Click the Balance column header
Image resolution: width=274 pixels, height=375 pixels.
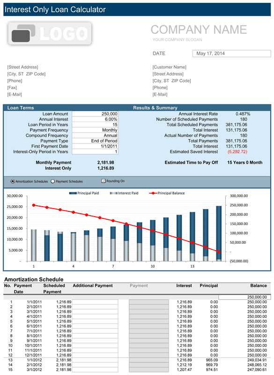click(259, 285)
